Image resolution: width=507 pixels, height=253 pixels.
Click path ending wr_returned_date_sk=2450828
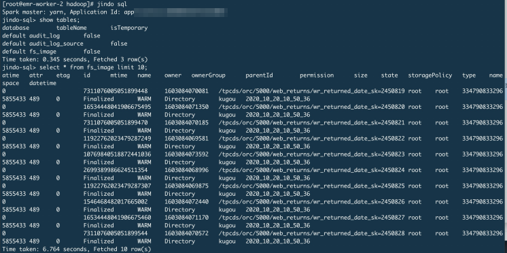click(311, 233)
